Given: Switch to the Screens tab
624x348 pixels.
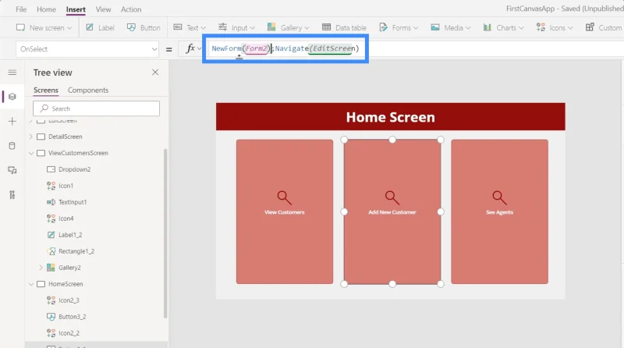Looking at the screenshot, I should coord(46,90).
